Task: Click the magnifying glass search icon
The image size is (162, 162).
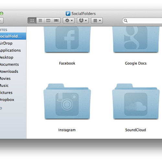Action: [126, 20]
